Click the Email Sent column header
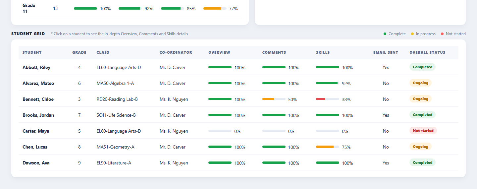The width and height of the screenshot is (477, 189). 386,52
